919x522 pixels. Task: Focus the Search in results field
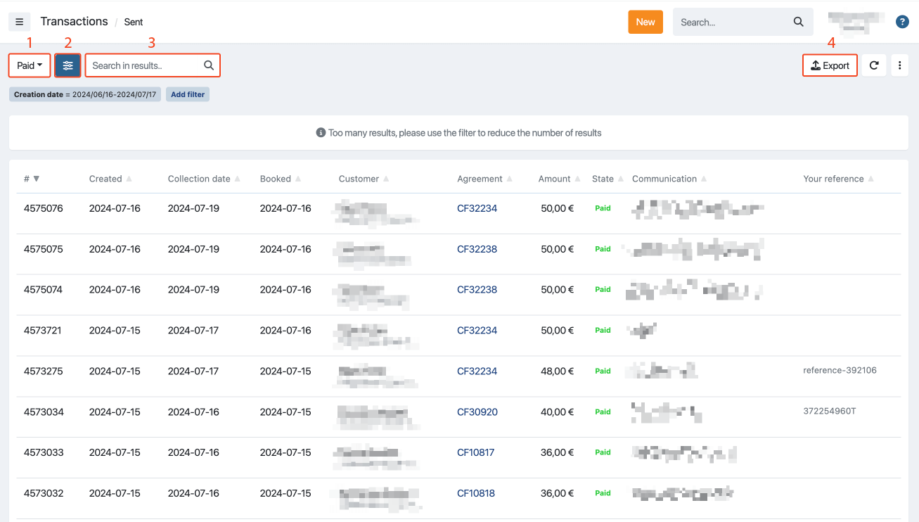click(144, 65)
